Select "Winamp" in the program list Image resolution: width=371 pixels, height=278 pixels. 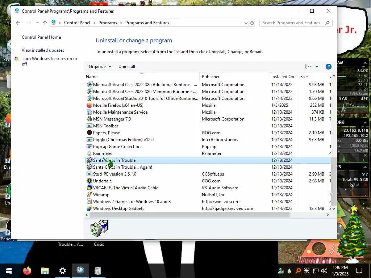click(x=101, y=194)
